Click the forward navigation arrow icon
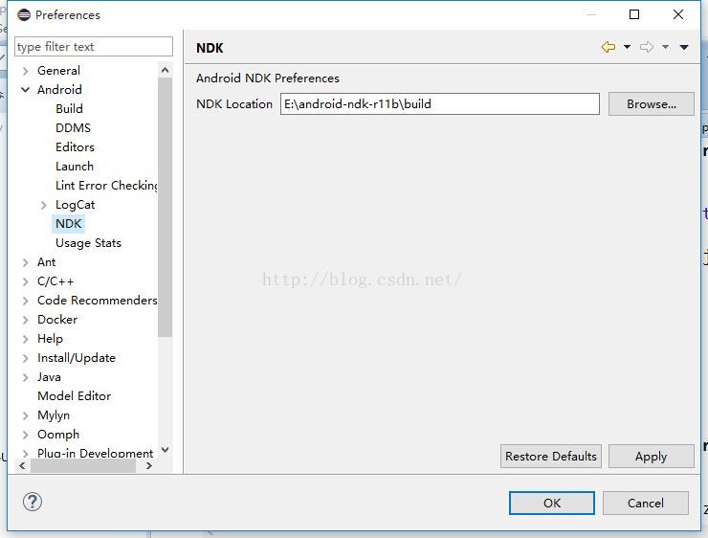The width and height of the screenshot is (708, 538). pyautogui.click(x=647, y=47)
